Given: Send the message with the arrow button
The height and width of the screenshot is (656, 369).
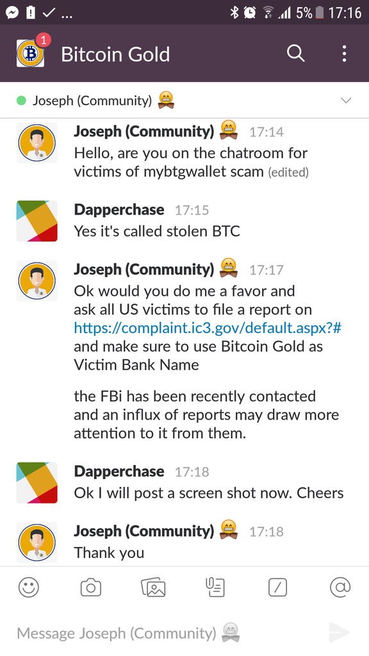Looking at the screenshot, I should [x=339, y=633].
